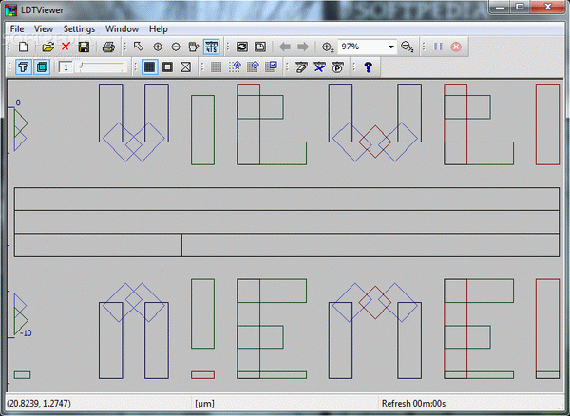Open the Help menu
The height and width of the screenshot is (416, 570).
(158, 29)
